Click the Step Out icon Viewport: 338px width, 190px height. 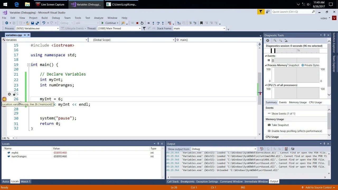click(163, 23)
